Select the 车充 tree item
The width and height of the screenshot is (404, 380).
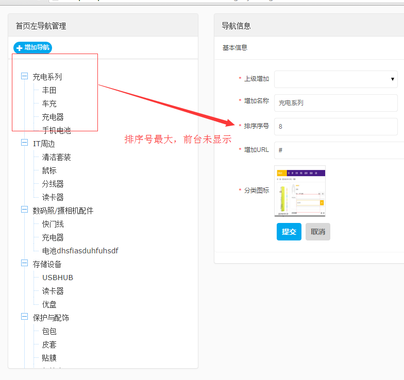(49, 103)
